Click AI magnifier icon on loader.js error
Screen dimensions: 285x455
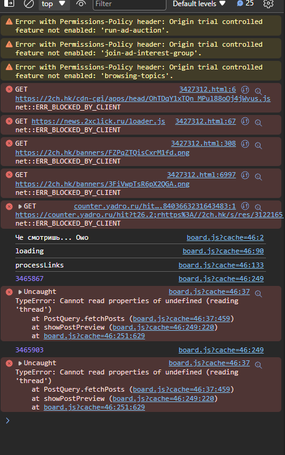click(259, 123)
